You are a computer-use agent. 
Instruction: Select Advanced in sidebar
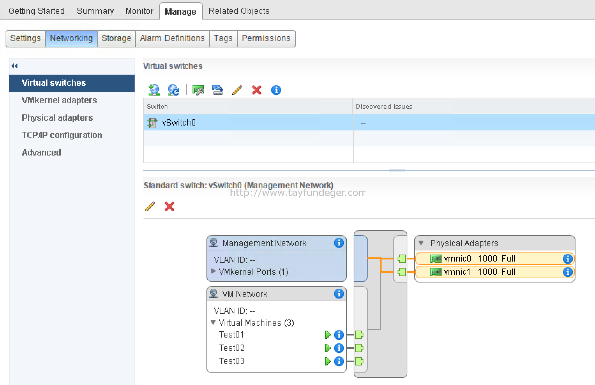[x=72, y=153]
